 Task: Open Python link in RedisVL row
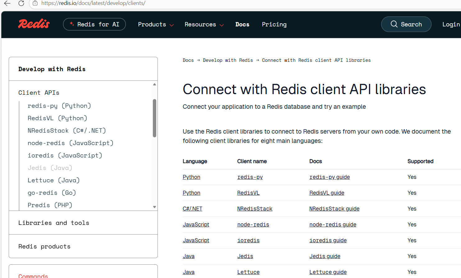(x=191, y=193)
